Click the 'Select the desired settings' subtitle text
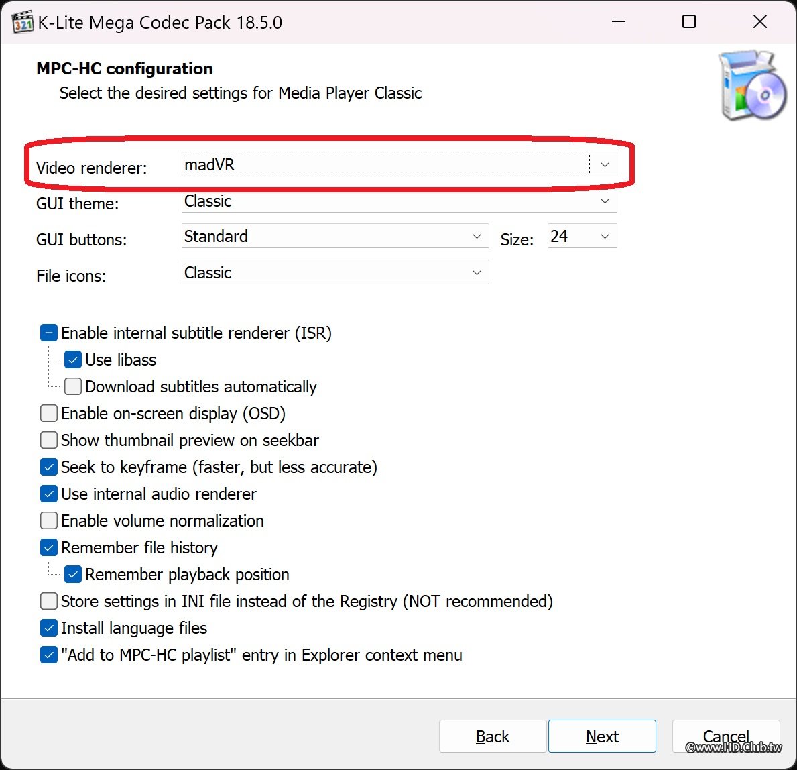 coord(241,93)
